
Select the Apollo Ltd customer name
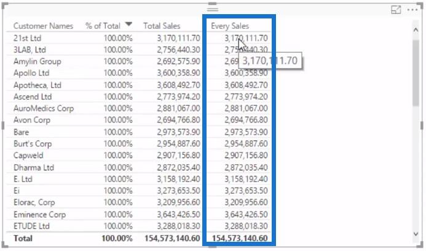pos(31,73)
